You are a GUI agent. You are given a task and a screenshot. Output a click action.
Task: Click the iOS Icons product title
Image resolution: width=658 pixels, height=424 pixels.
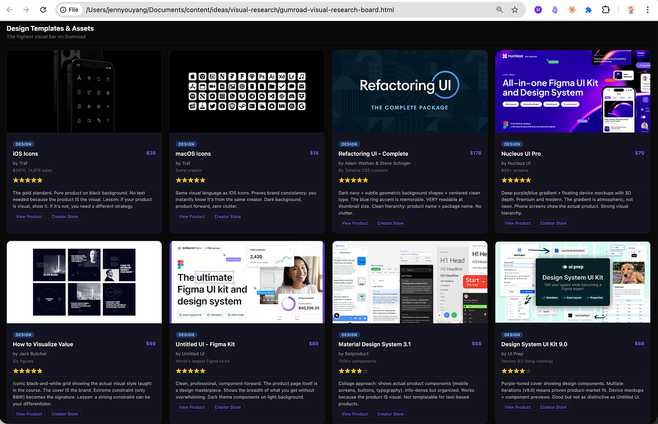(25, 154)
